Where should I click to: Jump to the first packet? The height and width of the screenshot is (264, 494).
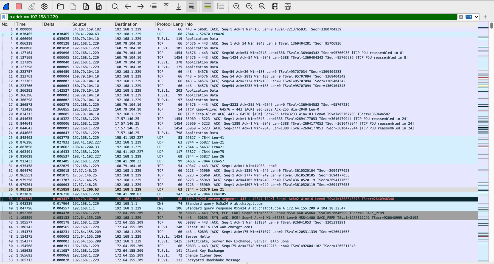166,6
